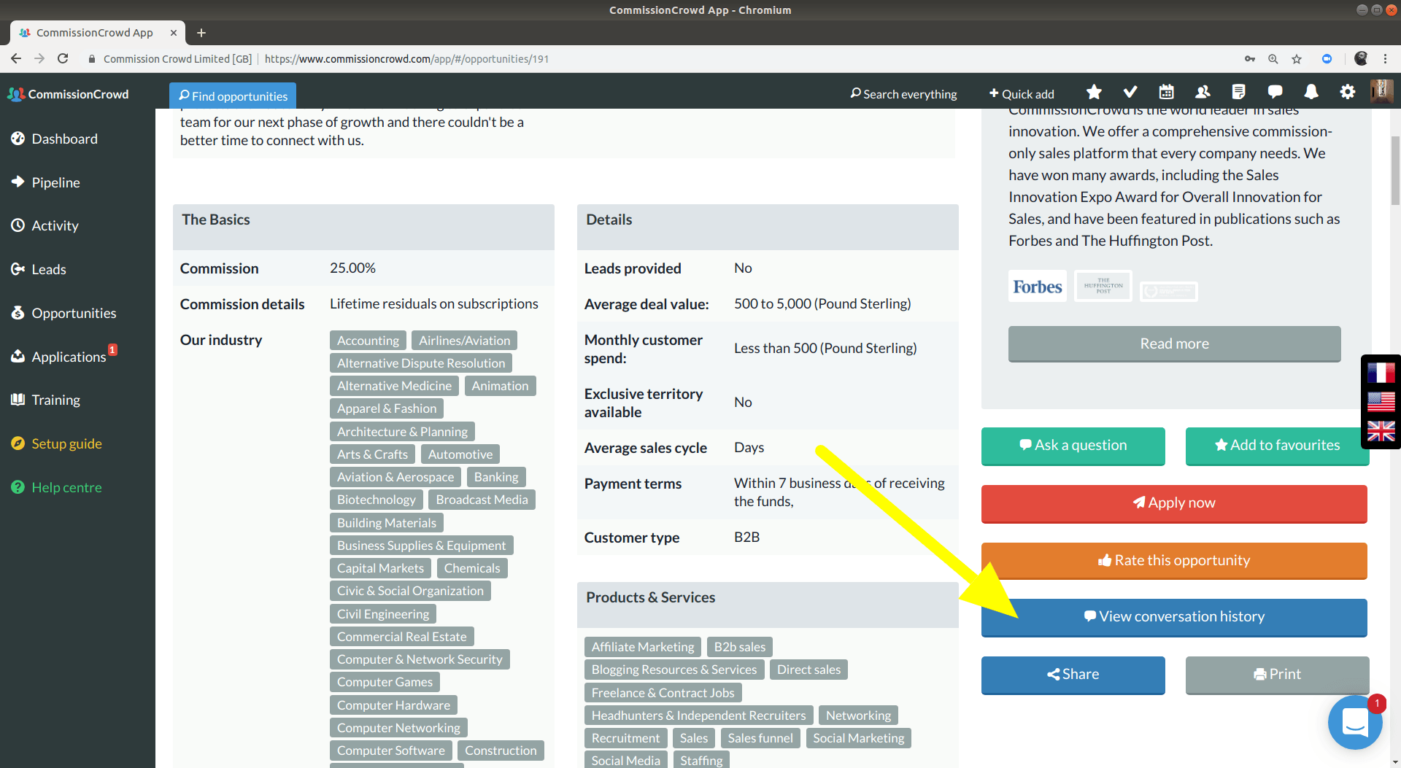Open the live chat widget bubble
The image size is (1401, 768).
tap(1354, 722)
